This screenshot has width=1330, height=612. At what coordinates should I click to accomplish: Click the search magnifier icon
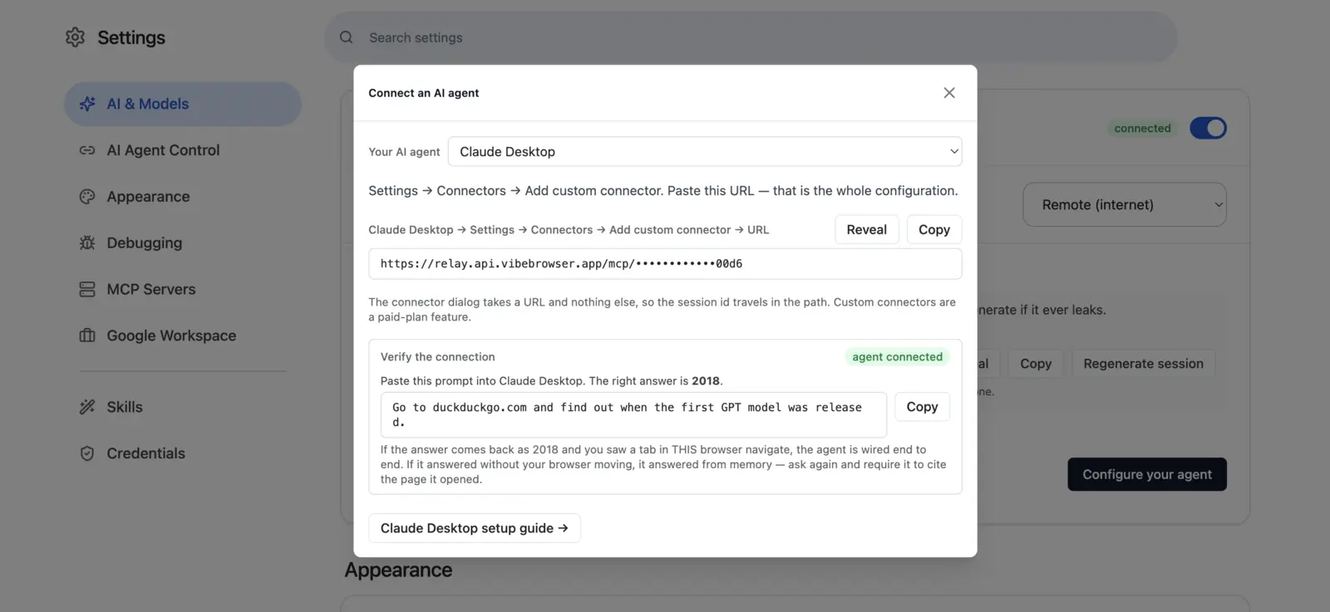347,37
